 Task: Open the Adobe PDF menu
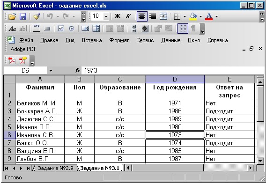tap(23, 49)
